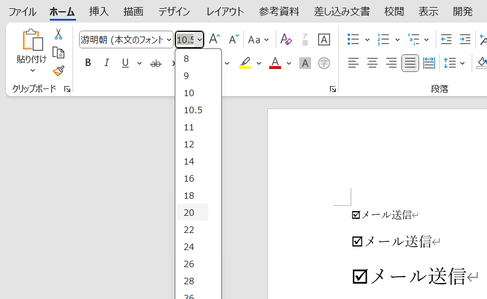Open the font name dropdown
Screen dimensions: 487x299
169,40
